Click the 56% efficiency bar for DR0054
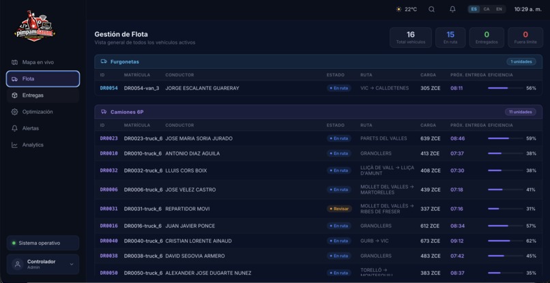This screenshot has height=283, width=550. 505,88
